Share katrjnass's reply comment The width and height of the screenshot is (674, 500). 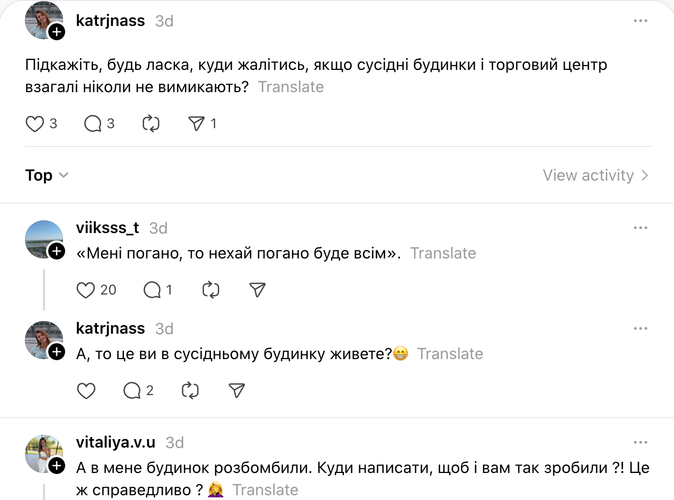236,391
